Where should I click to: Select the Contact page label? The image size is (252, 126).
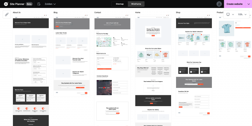tap(97, 12)
